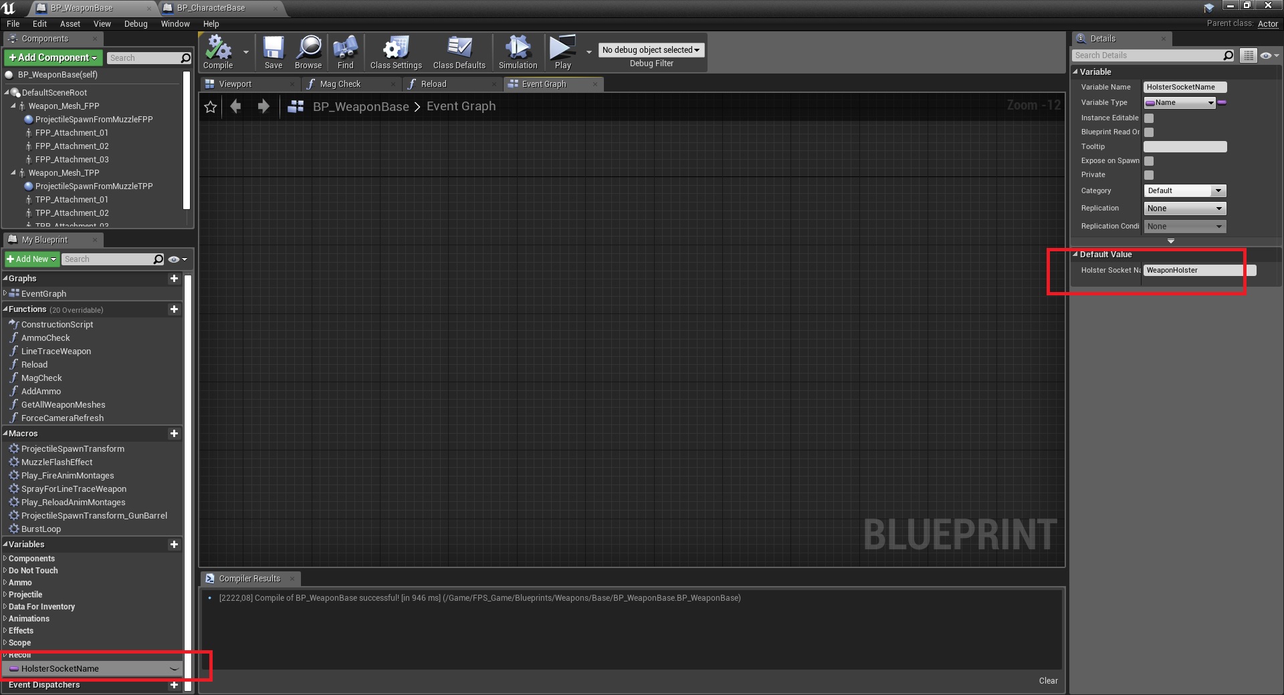Screen dimensions: 1284x695
Task: Clear the compiler results
Action: 1048,681
